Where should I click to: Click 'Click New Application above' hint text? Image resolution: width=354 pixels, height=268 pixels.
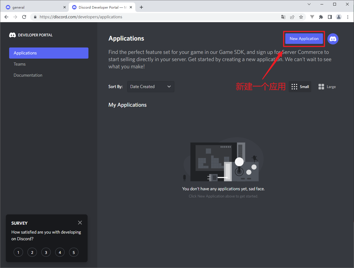tap(223, 196)
